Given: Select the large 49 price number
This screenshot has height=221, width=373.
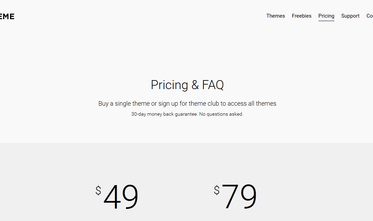Looking at the screenshot, I should [121, 196].
